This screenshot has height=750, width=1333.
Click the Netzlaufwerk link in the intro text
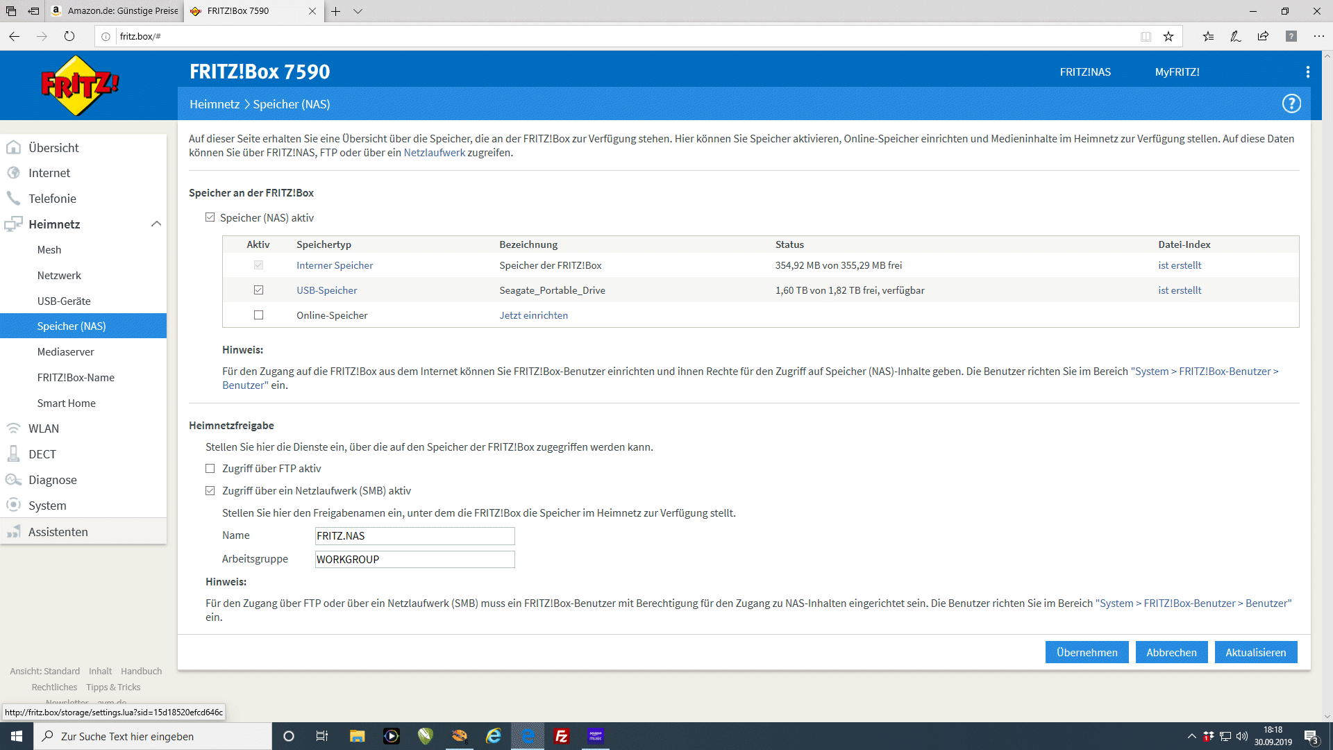coord(435,153)
